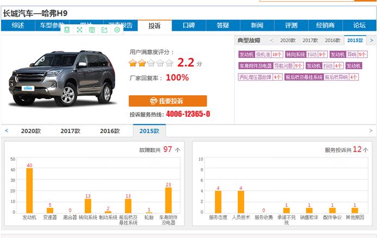This screenshot has height=238, width=380.
Task: Open the 综述 overview tab
Action: (x=18, y=25)
